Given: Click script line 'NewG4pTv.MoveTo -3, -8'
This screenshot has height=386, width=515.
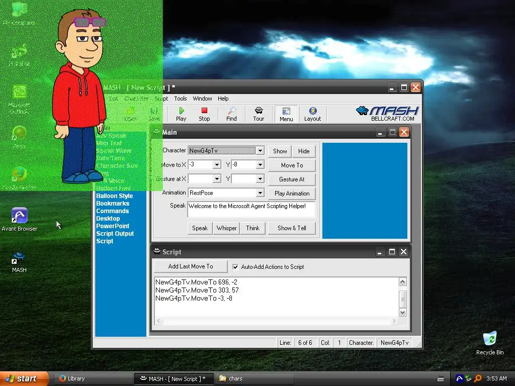Looking at the screenshot, I should tap(194, 299).
